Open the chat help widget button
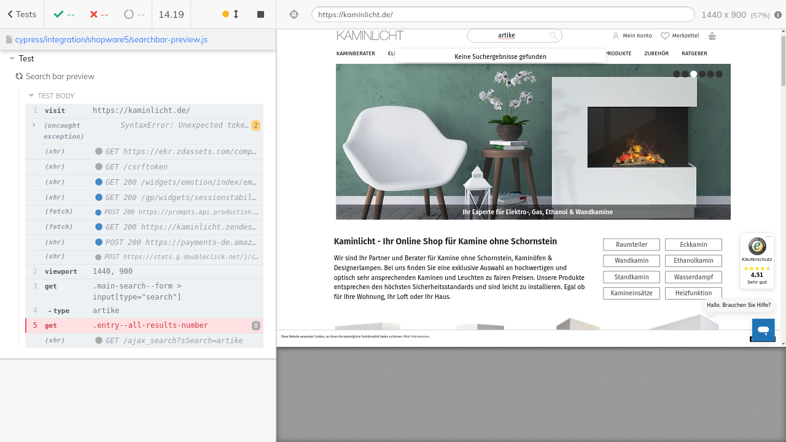786x442 pixels. pyautogui.click(x=763, y=330)
